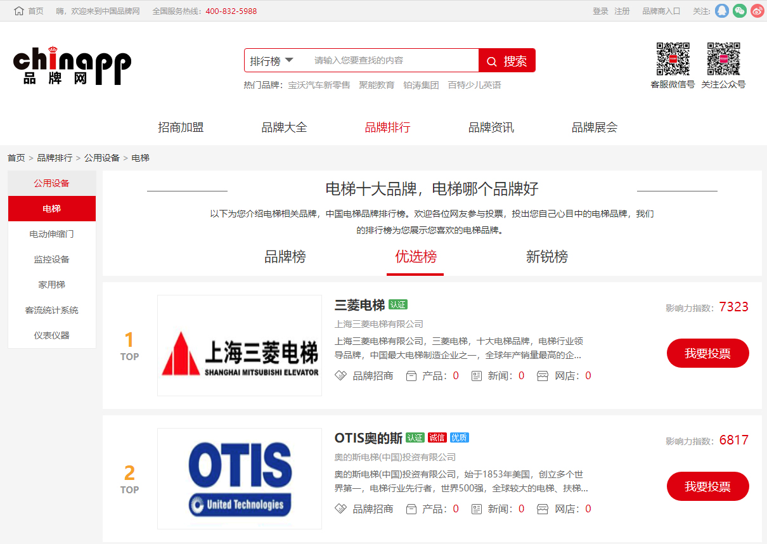
Task: Expand the 排行榜 search category dropdown
Action: point(271,61)
